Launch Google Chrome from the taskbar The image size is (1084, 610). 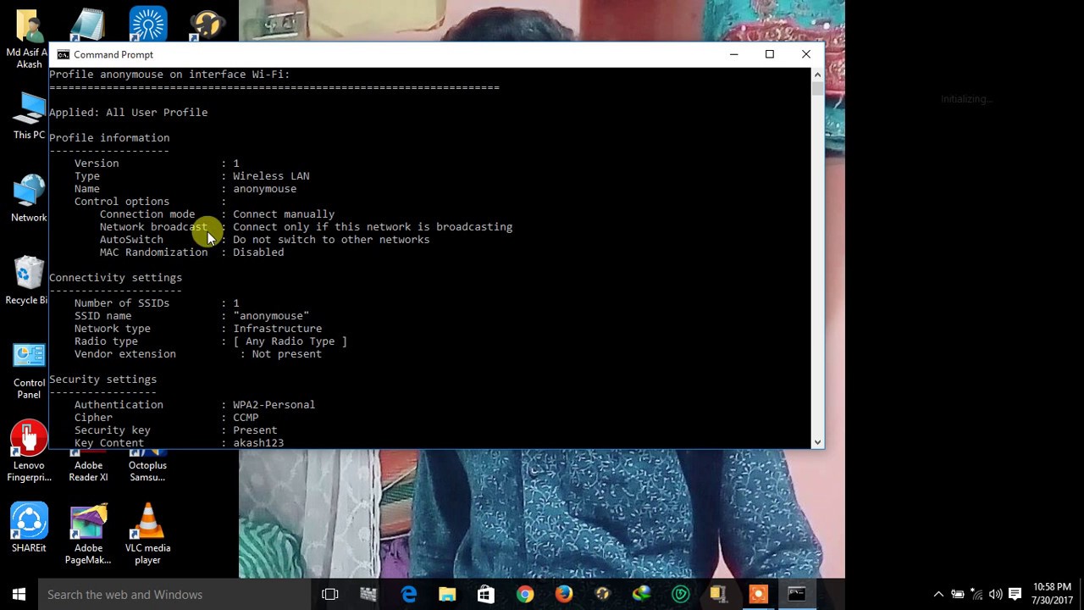click(525, 595)
